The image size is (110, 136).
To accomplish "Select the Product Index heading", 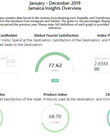I will (55, 94).
